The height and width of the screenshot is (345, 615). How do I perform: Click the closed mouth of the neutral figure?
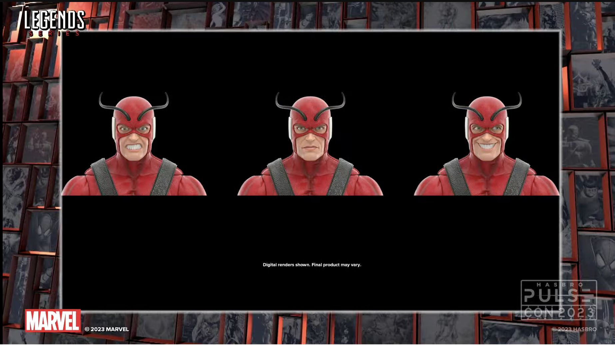(310, 147)
